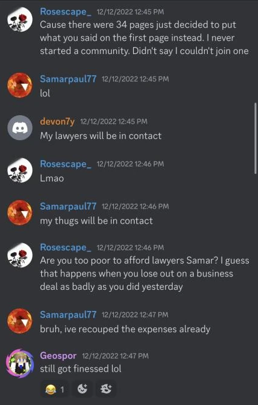Viewport: 258px width, 405px height.
Task: Open Rosescape_'s rose avatar on first message
Action: point(20,19)
